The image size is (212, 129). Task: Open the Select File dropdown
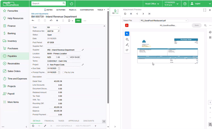[186, 21]
